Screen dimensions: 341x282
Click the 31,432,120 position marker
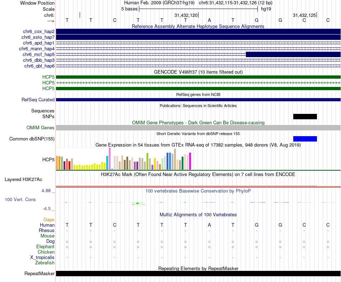coord(186,15)
